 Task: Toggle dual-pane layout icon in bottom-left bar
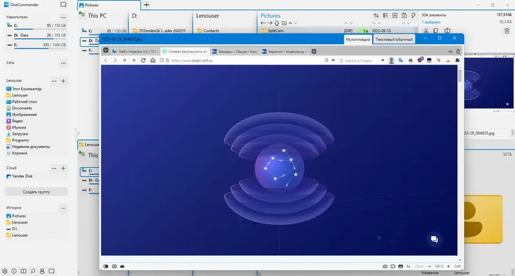pyautogui.click(x=23, y=271)
